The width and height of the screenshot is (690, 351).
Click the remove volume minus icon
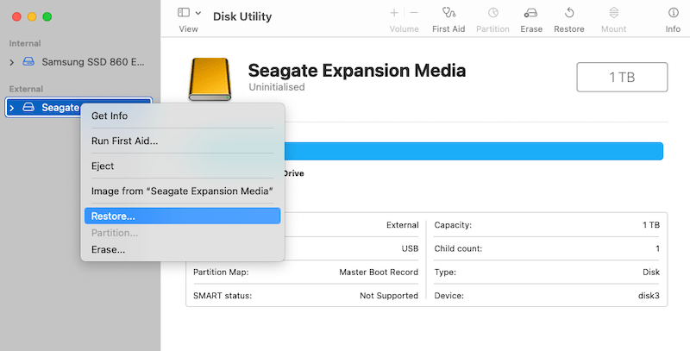[414, 13]
